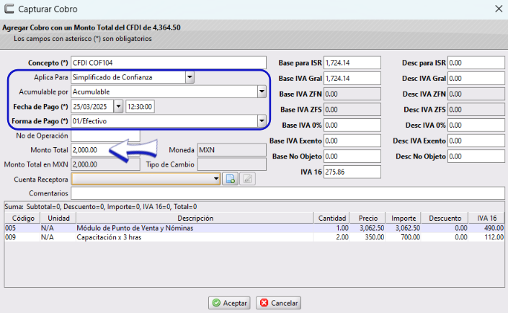The image size is (508, 313).
Task: Click the Desc IVA Exento field
Action: [476, 141]
